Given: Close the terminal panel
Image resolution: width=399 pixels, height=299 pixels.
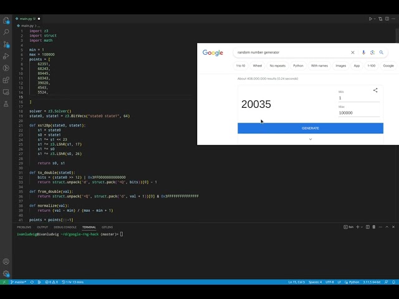Looking at the screenshot, I should point(393,227).
